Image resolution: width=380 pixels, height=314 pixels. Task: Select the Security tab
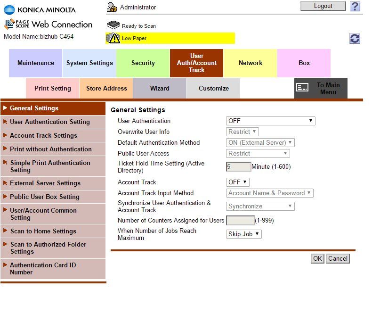143,63
